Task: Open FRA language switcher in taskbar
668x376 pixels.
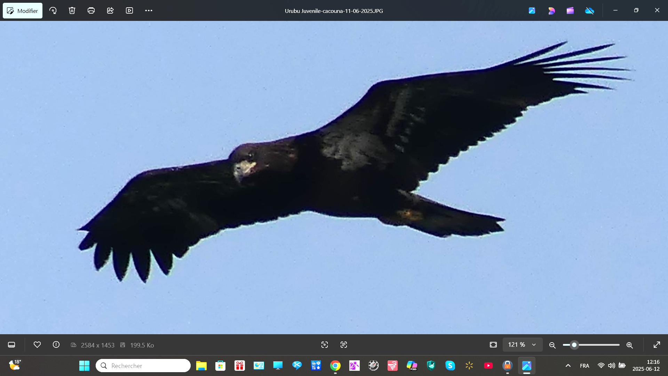Action: 584,366
